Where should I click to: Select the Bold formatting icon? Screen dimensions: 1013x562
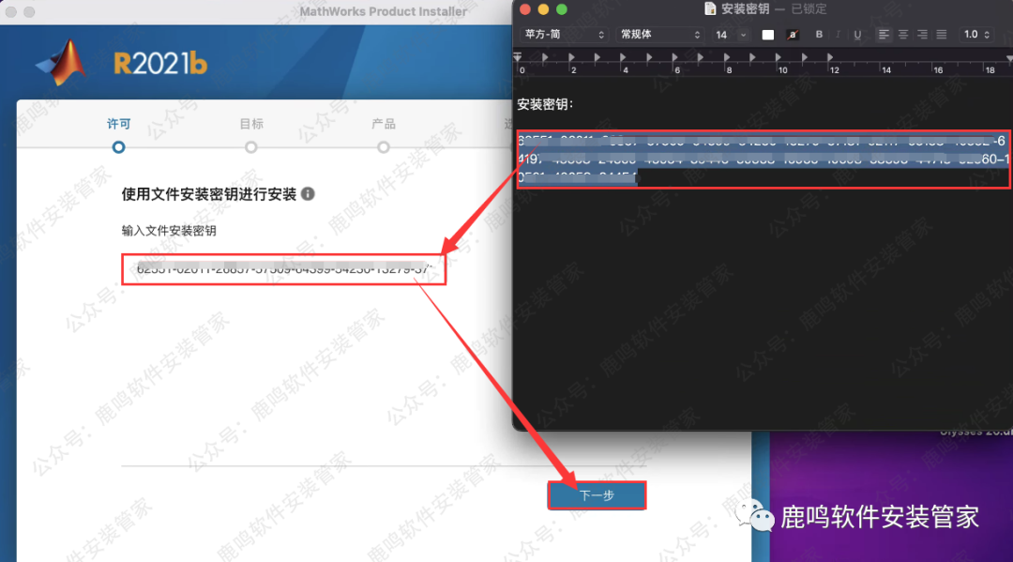pyautogui.click(x=819, y=35)
